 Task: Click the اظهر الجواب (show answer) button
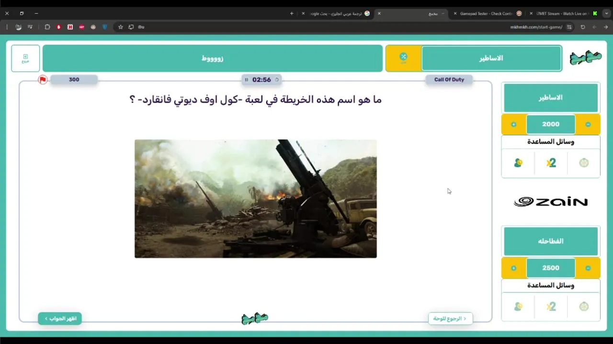(60, 319)
